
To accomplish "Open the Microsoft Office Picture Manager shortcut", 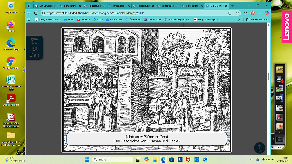I will click(x=11, y=120).
